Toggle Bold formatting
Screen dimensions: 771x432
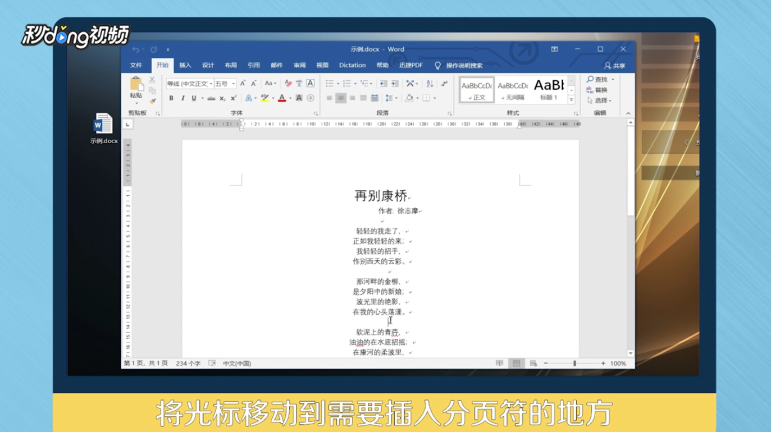171,98
